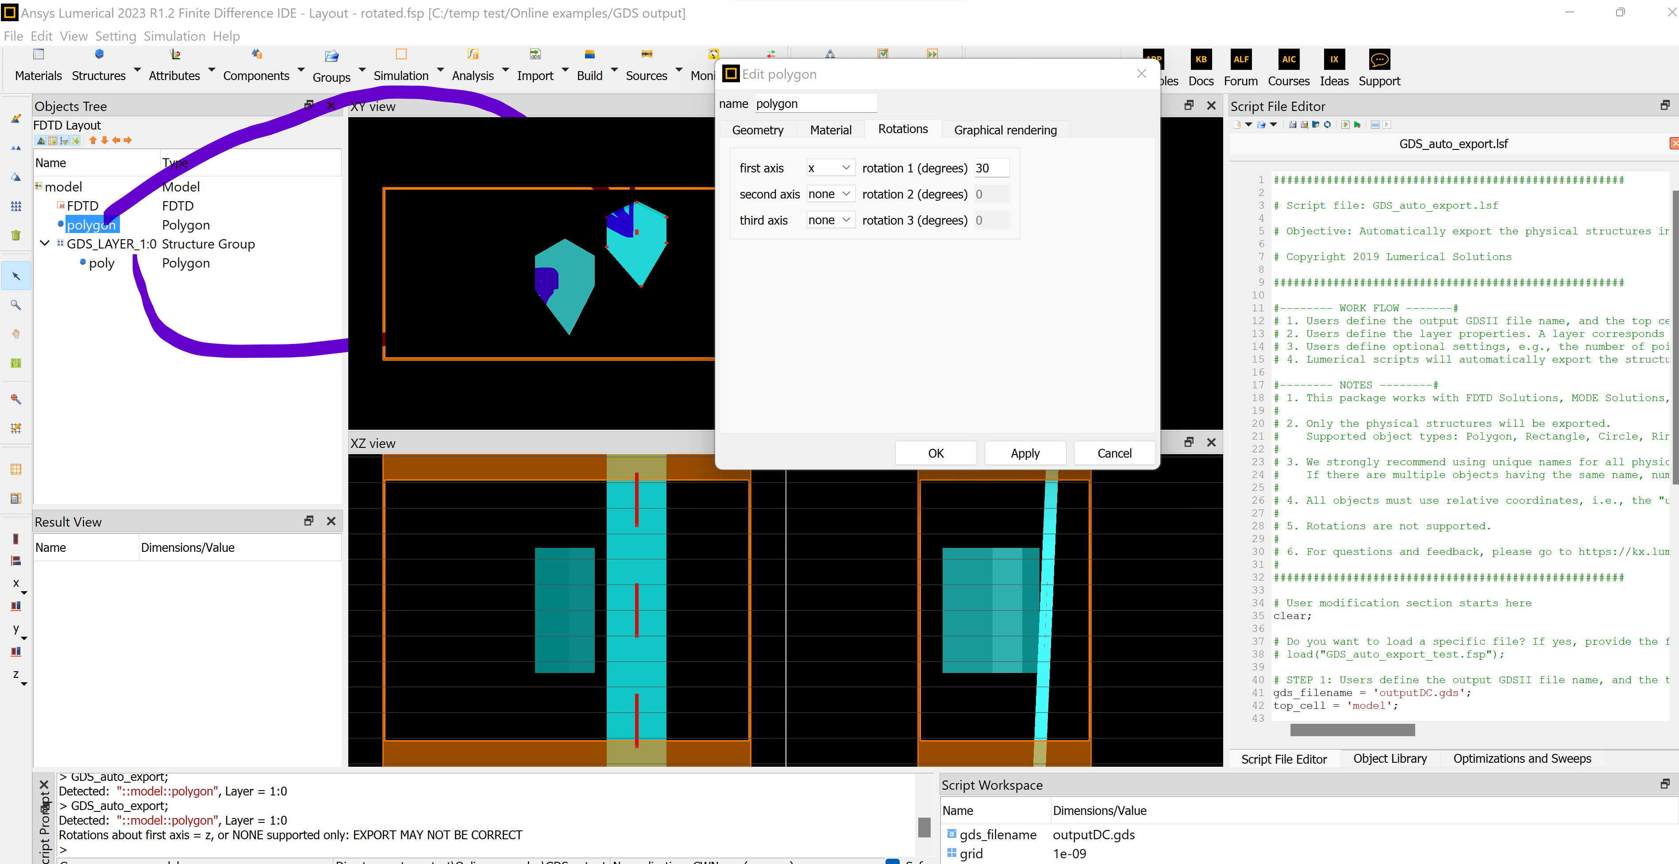This screenshot has height=864, width=1679.
Task: Click the orange up arrow in Objects Tree
Action: [x=92, y=141]
